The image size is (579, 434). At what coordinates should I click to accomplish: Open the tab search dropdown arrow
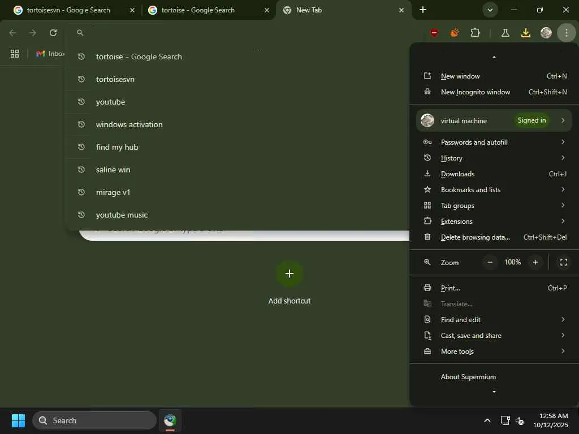(490, 10)
